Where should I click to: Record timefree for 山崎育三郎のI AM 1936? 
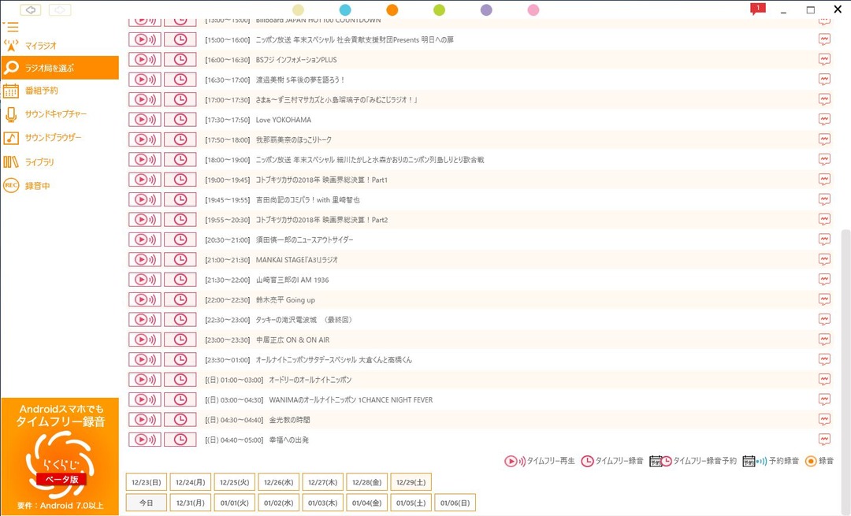(180, 280)
